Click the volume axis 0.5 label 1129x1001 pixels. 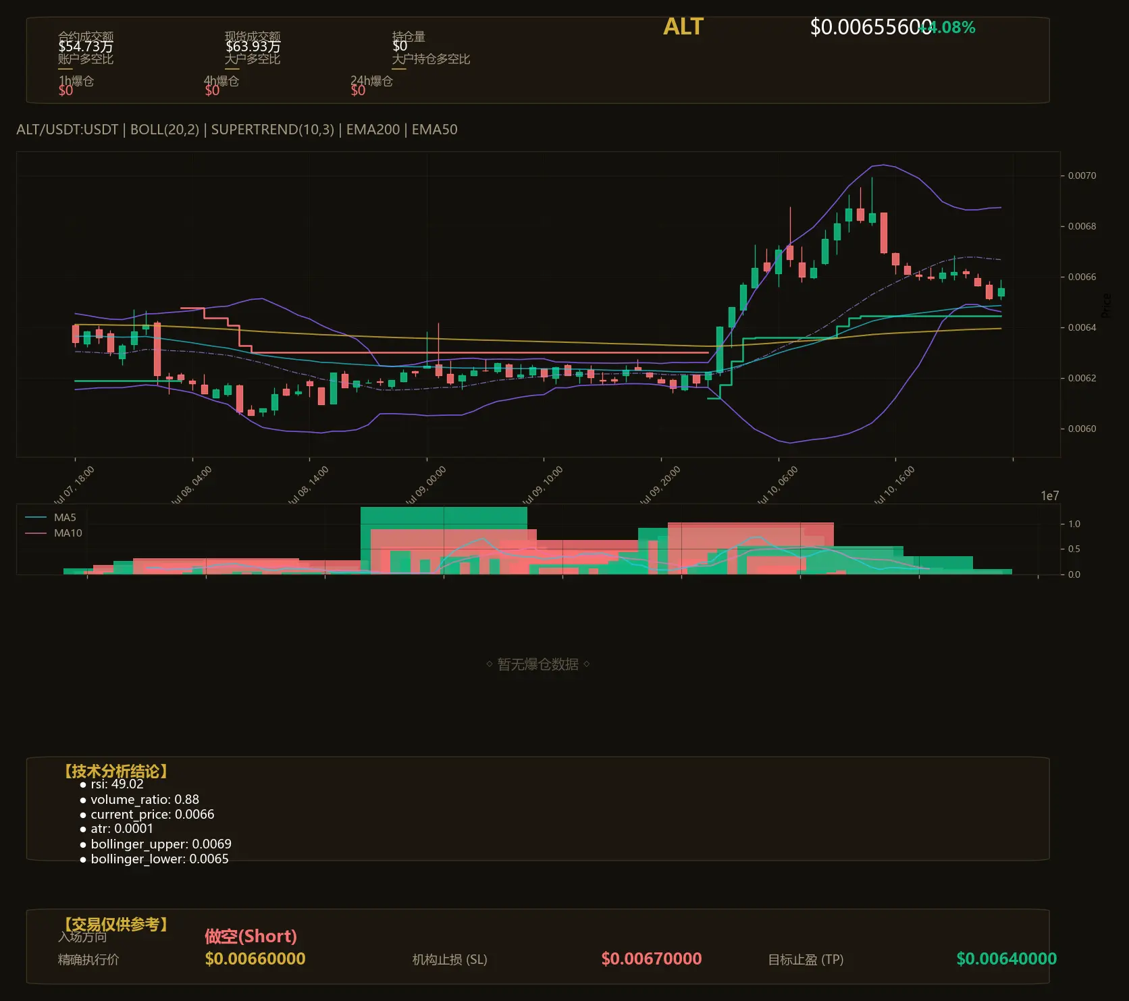(1074, 549)
